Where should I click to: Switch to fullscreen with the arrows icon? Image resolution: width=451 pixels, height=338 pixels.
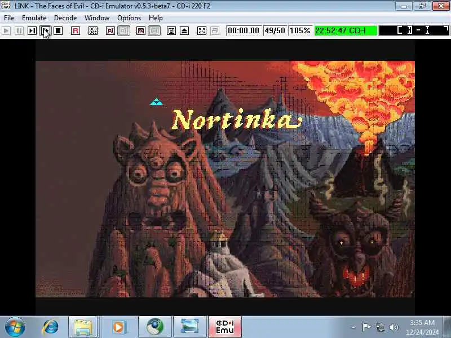202,31
